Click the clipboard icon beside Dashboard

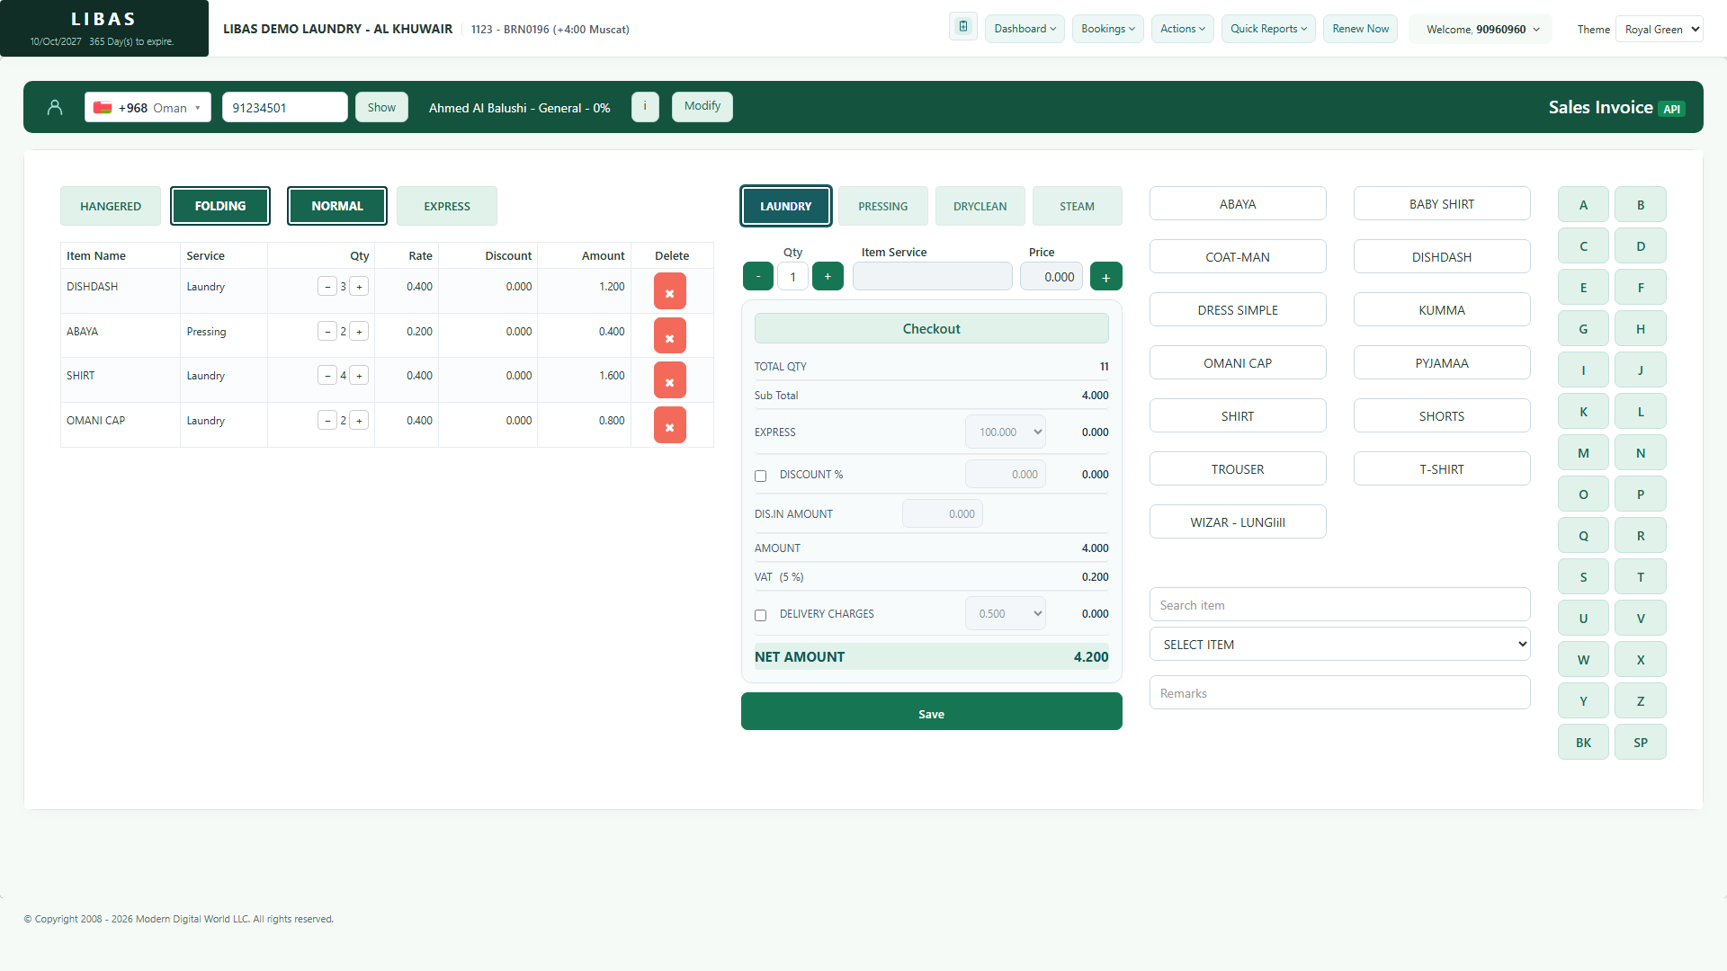coord(963,27)
